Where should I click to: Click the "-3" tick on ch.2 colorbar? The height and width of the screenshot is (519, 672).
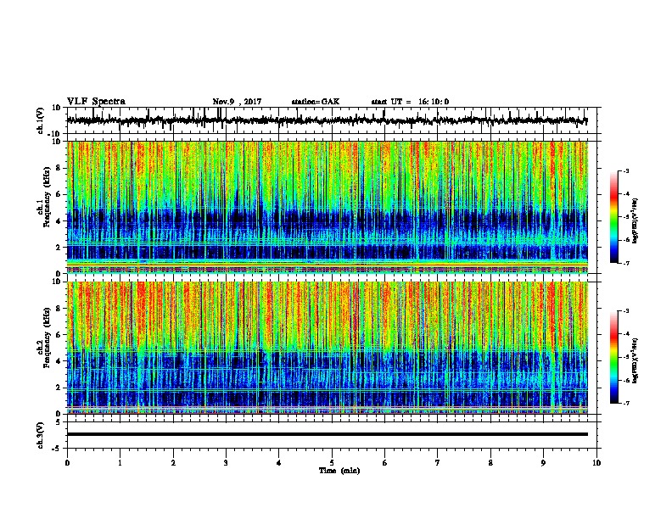tap(626, 311)
